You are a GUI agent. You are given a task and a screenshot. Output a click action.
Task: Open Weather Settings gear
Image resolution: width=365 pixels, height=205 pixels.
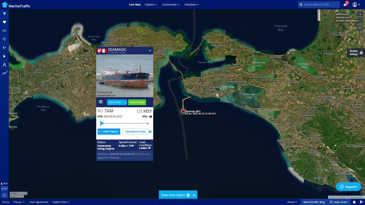point(361,53)
